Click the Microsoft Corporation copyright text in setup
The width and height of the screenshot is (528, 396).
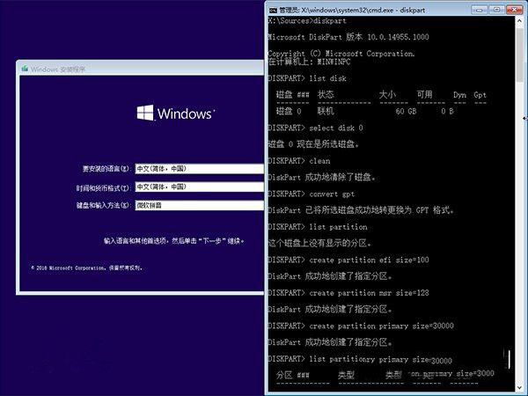click(x=86, y=268)
